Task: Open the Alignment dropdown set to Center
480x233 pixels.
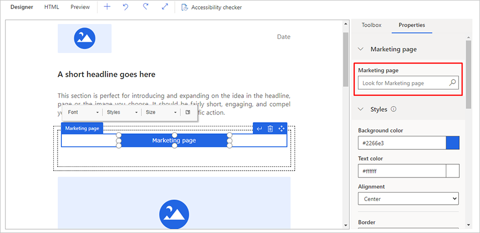Action: click(408, 199)
